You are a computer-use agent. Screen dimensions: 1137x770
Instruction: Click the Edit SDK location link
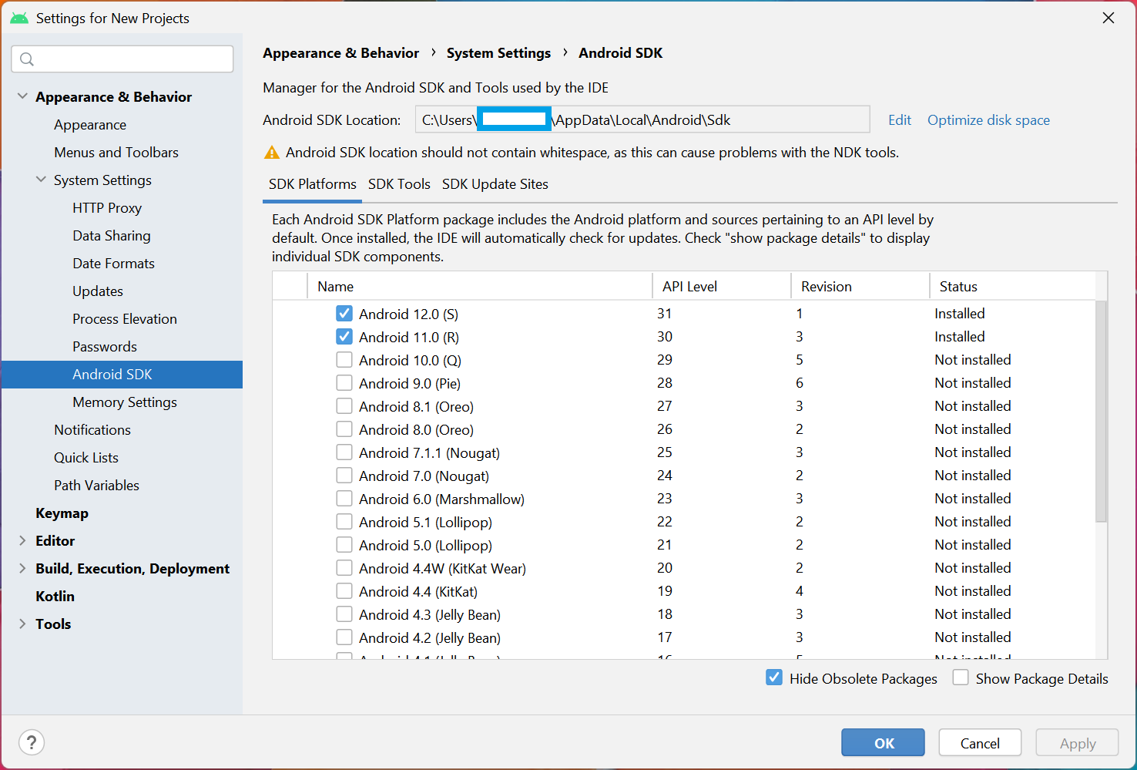(x=899, y=120)
